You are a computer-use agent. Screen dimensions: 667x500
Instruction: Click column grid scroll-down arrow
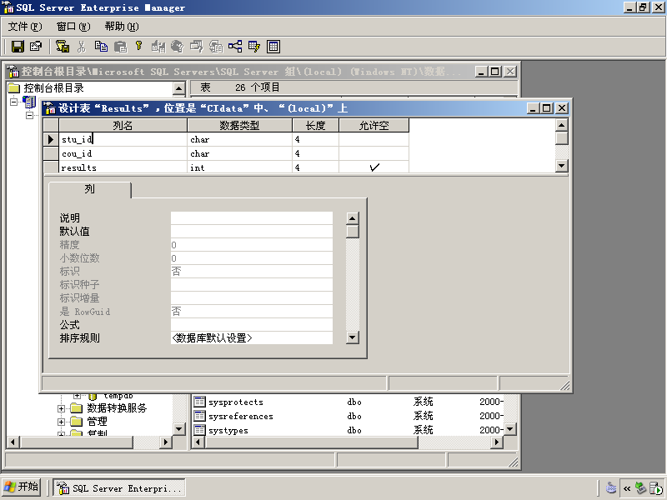coord(562,166)
